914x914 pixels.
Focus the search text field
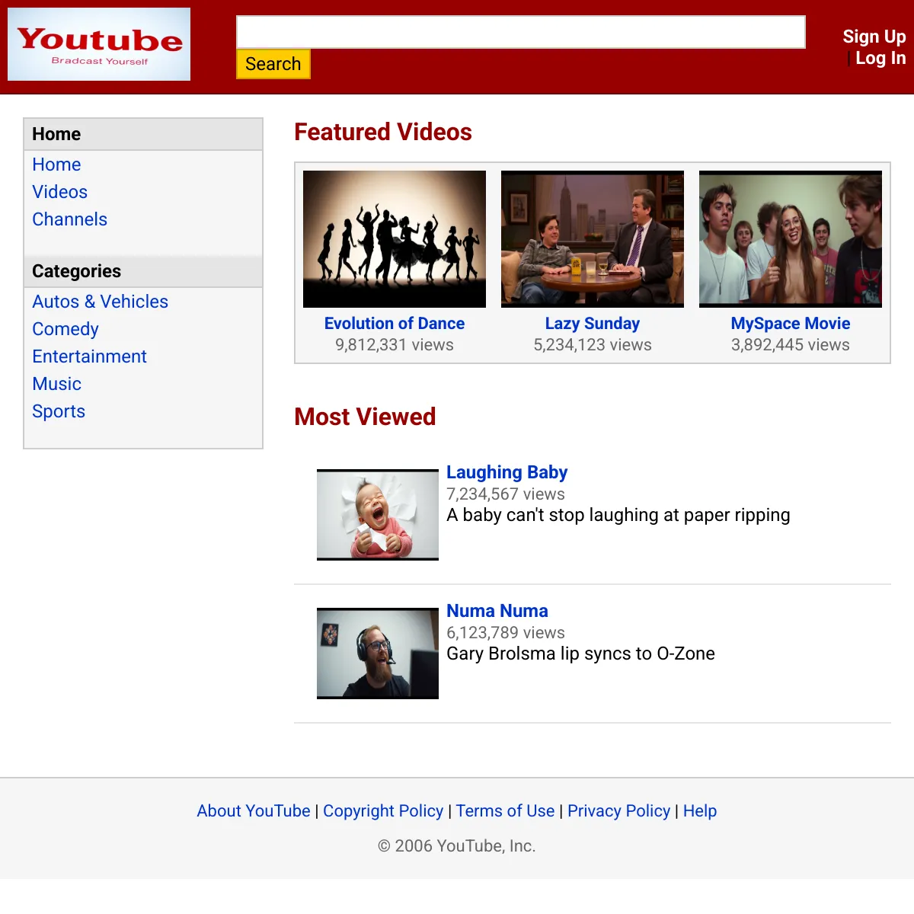tap(521, 32)
